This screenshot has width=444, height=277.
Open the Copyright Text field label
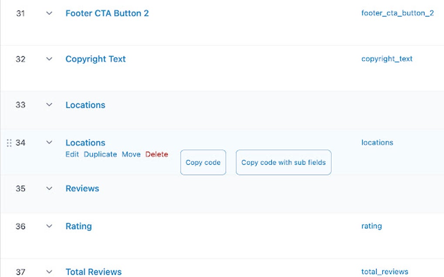[x=95, y=59]
